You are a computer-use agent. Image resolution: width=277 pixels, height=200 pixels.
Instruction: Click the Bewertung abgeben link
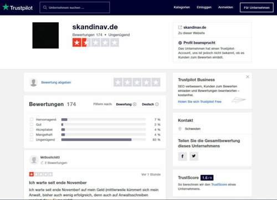point(56,83)
